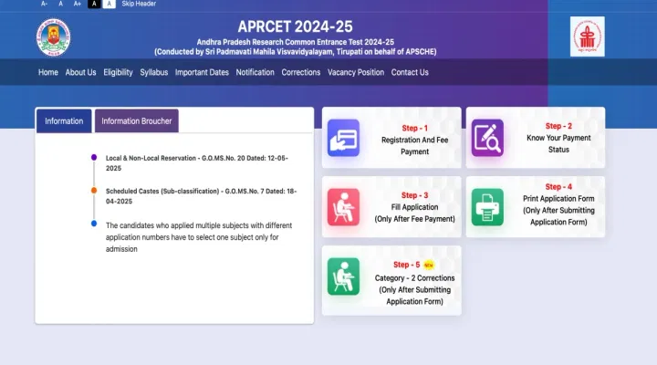Click the university emblem logo at left
Viewport: 657px width, 365px height.
point(53,36)
